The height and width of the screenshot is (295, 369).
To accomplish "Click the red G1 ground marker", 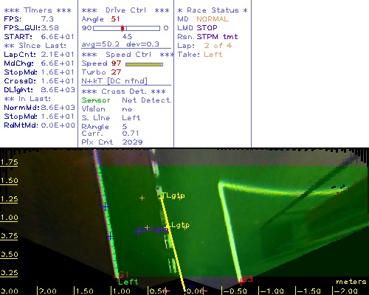I will click(x=123, y=275).
